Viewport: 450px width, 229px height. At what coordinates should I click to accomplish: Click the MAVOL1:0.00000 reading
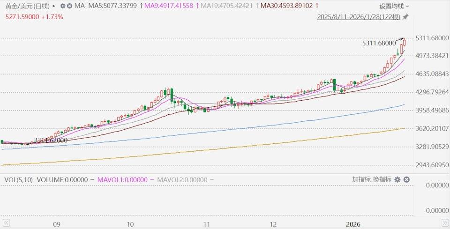[122, 180]
